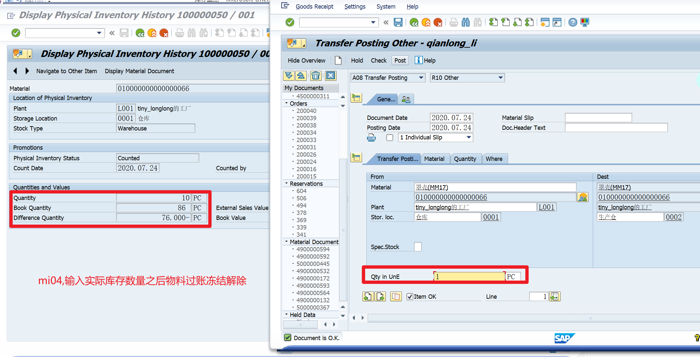The width and height of the screenshot is (700, 357).
Task: Click the copy item icon beside Item OK
Action: [x=396, y=296]
